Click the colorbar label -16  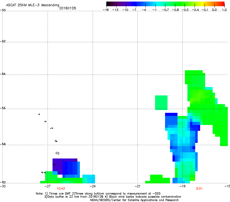click(x=106, y=10)
